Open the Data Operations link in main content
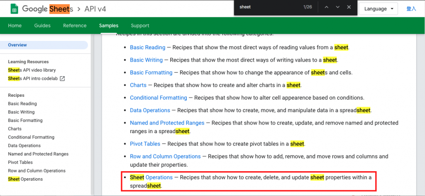Screen dimensions: 425x196 pyautogui.click(x=150, y=110)
